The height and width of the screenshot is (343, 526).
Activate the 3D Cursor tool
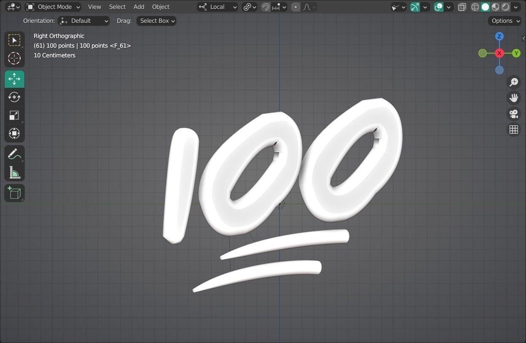click(14, 58)
